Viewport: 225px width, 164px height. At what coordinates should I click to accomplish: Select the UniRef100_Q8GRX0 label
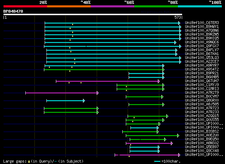[202, 101]
